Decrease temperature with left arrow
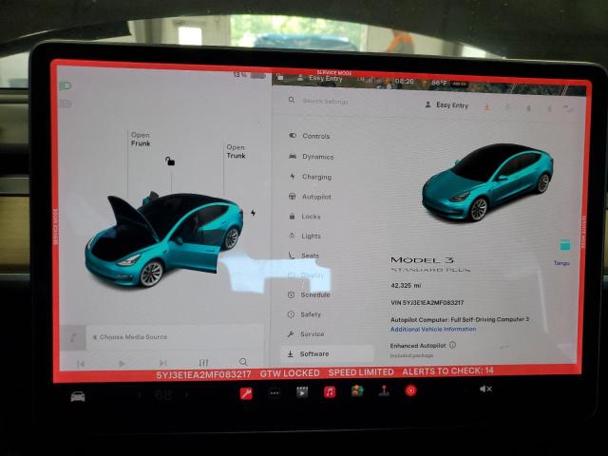 pos(140,395)
